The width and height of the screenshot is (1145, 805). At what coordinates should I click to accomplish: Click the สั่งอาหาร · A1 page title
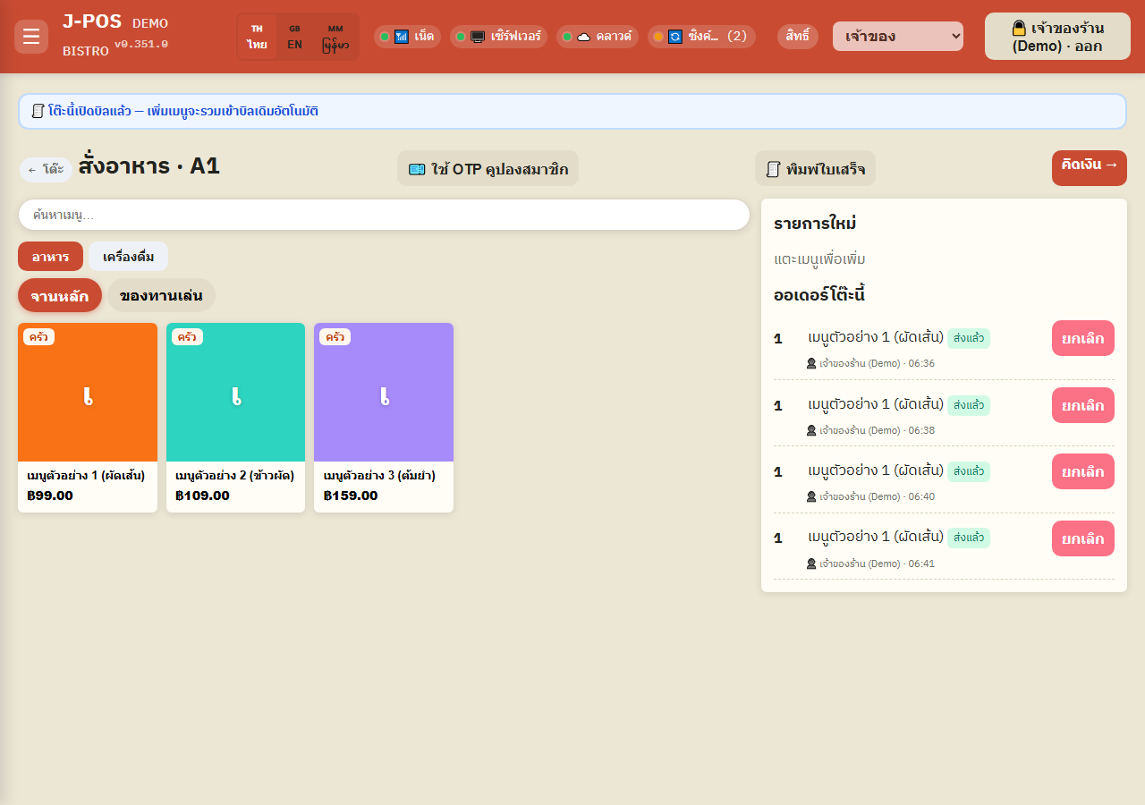pos(148,165)
